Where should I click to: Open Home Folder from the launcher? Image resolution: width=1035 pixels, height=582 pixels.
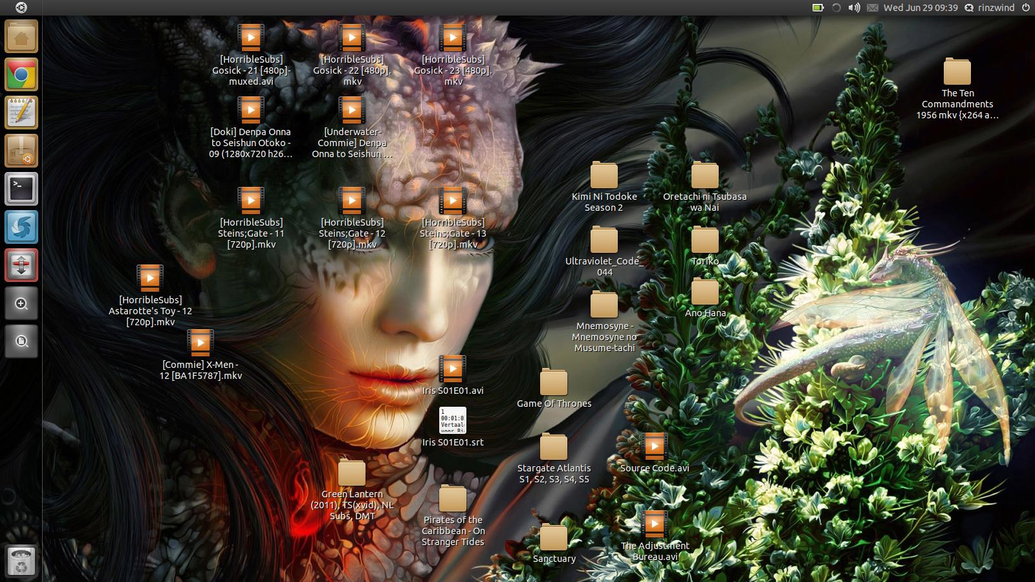point(21,36)
